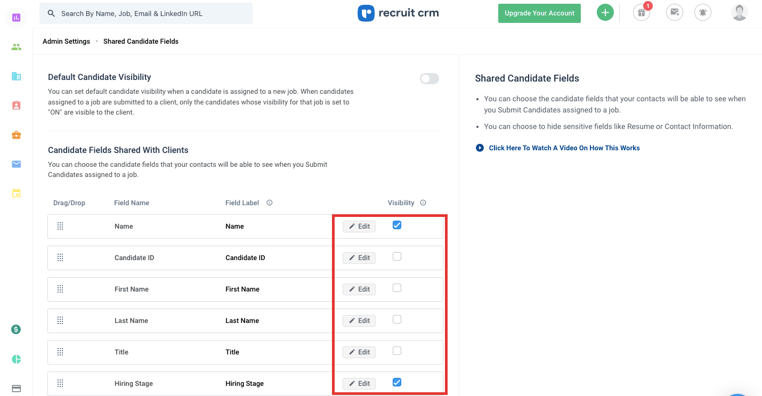Uncheck the Name field visibility checkbox

coord(396,225)
